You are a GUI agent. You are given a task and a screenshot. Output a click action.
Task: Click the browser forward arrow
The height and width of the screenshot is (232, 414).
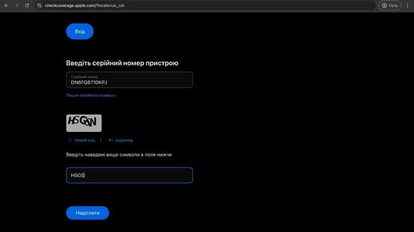click(17, 6)
